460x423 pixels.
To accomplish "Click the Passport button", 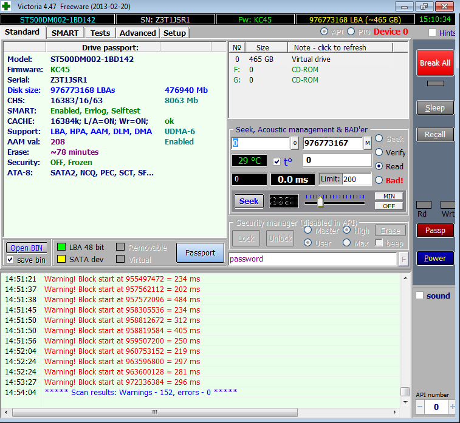I will pyautogui.click(x=200, y=253).
